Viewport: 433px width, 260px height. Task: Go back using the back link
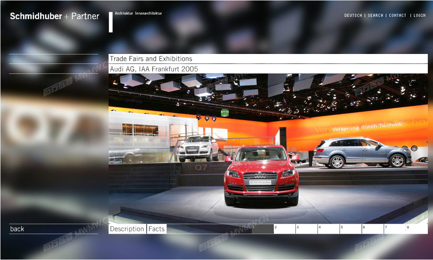(17, 229)
